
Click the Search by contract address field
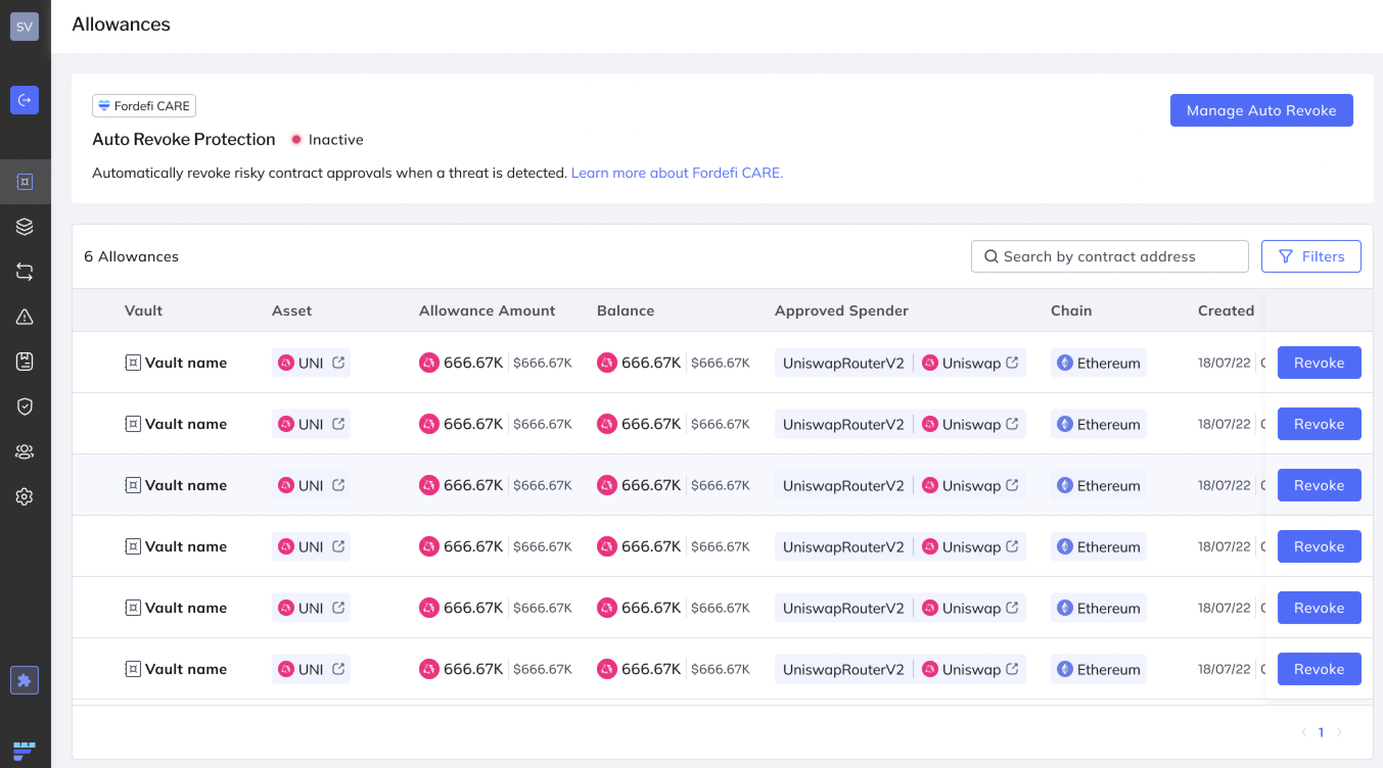coord(1110,256)
